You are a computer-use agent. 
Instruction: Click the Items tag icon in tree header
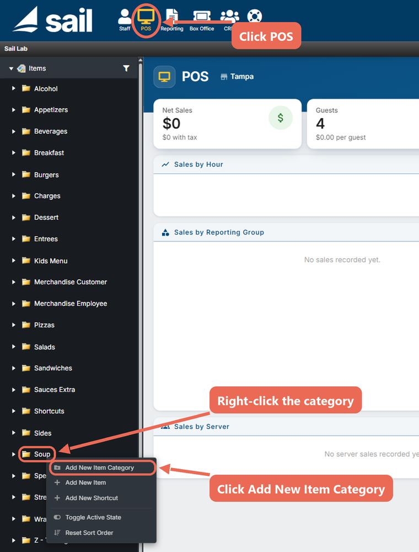coord(22,68)
